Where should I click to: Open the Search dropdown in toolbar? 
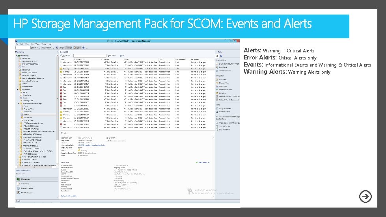click(x=34, y=48)
